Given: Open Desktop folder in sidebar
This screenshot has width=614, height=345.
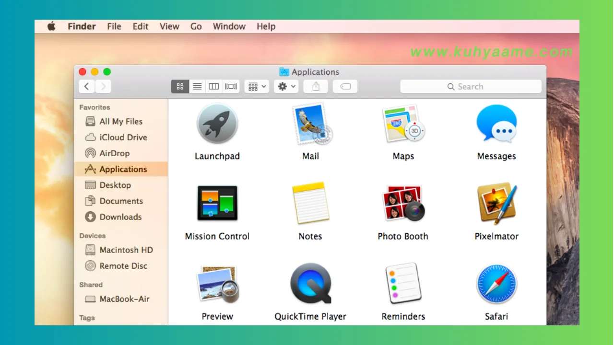Looking at the screenshot, I should click(121, 185).
